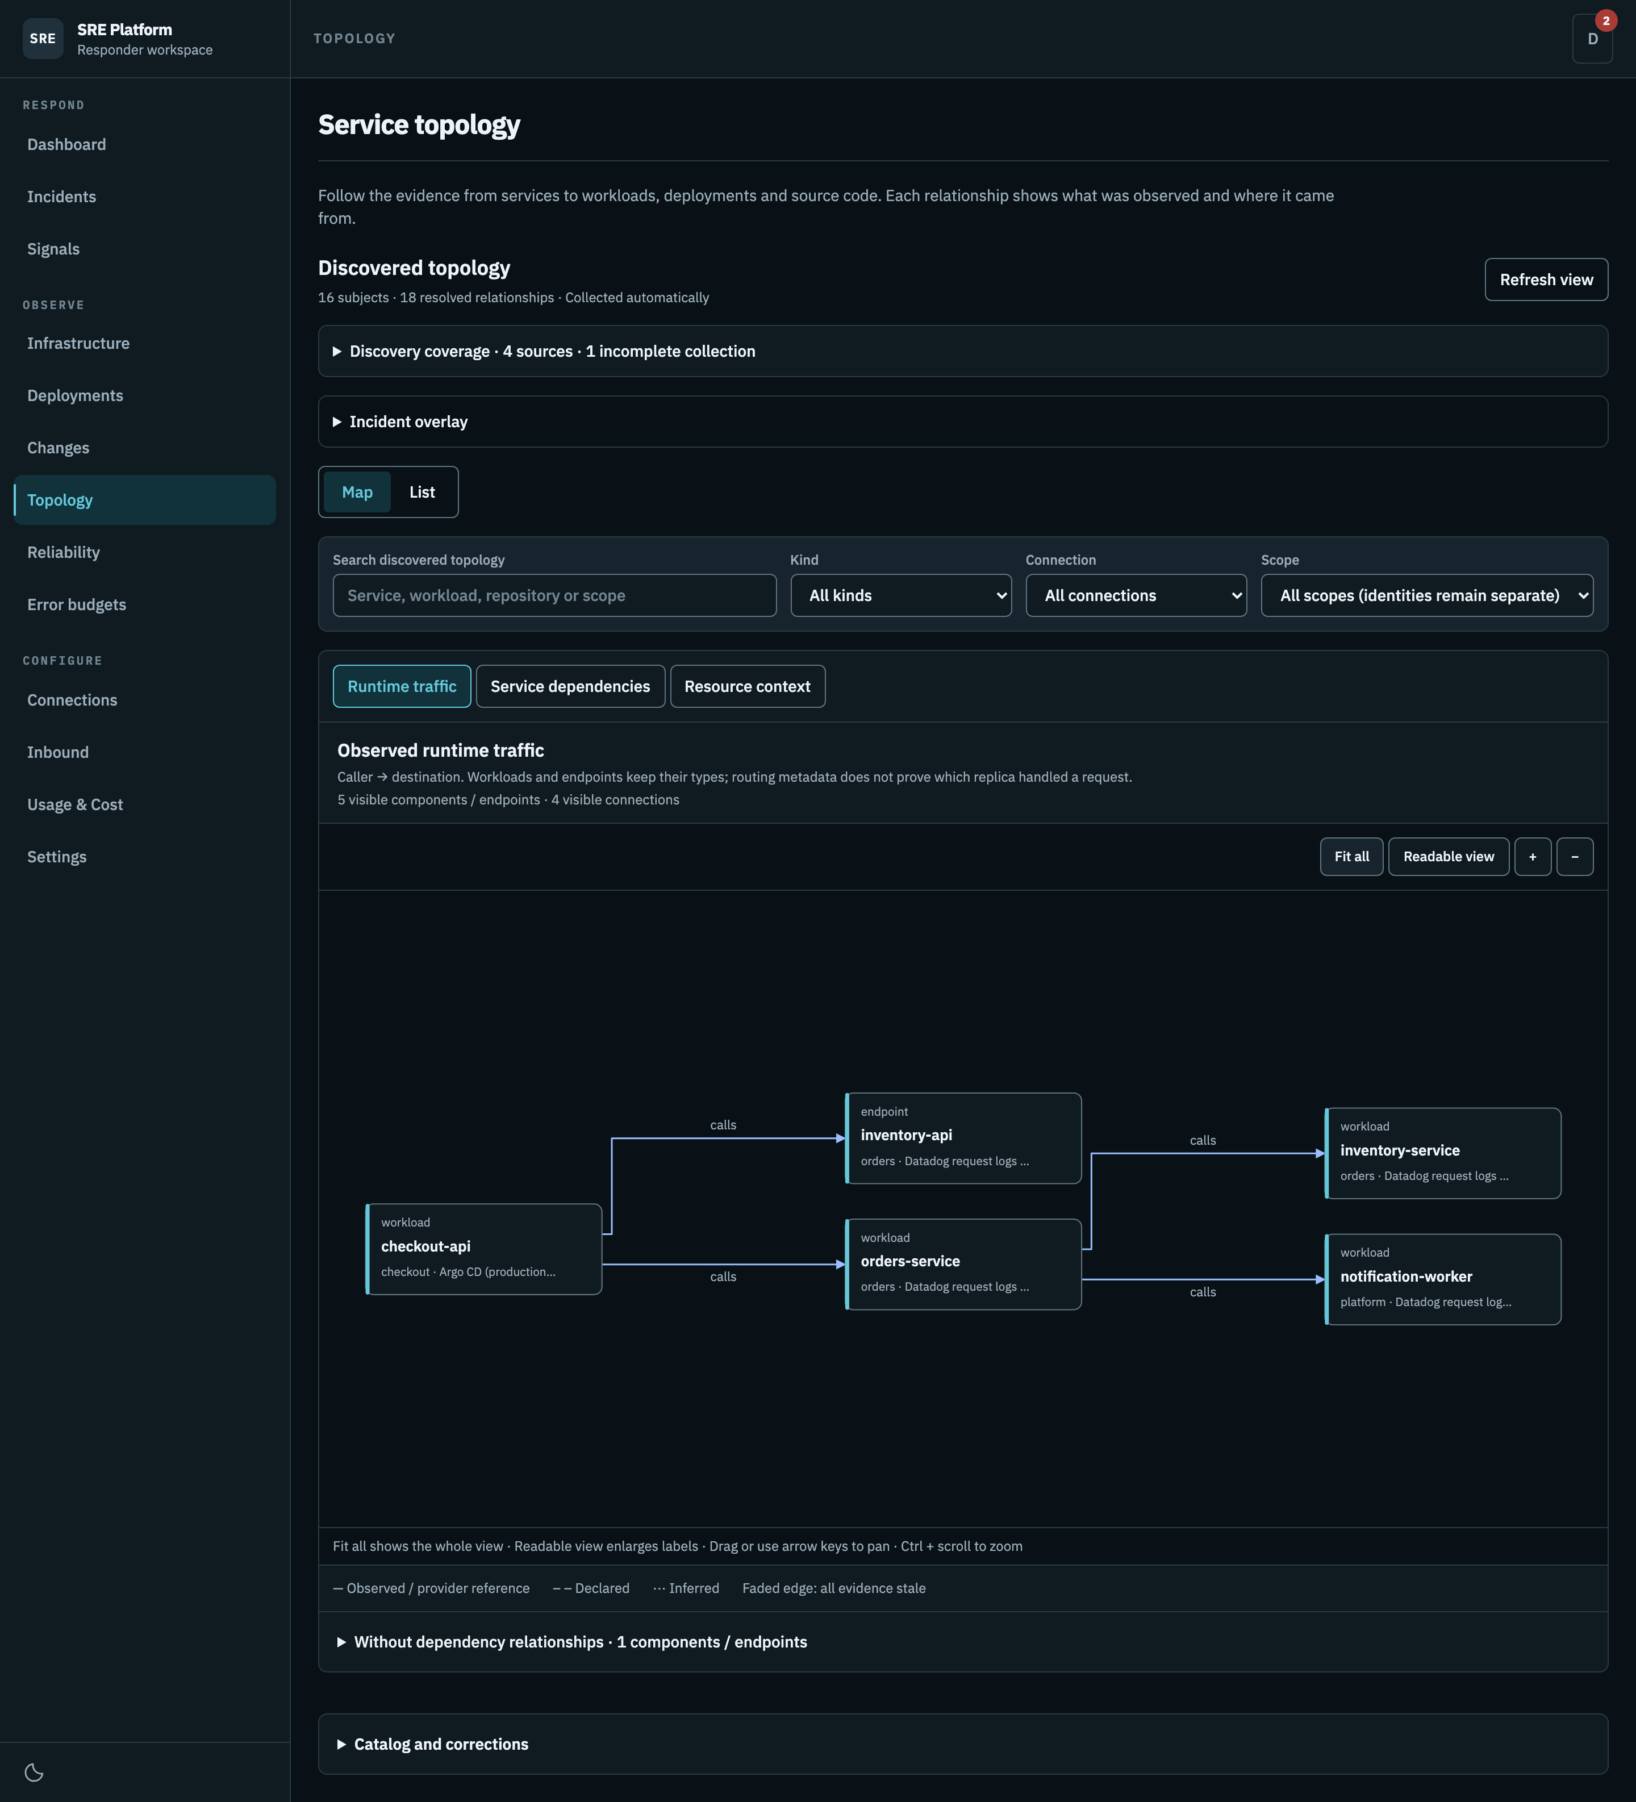Click the red 2 notification badge

point(1605,20)
